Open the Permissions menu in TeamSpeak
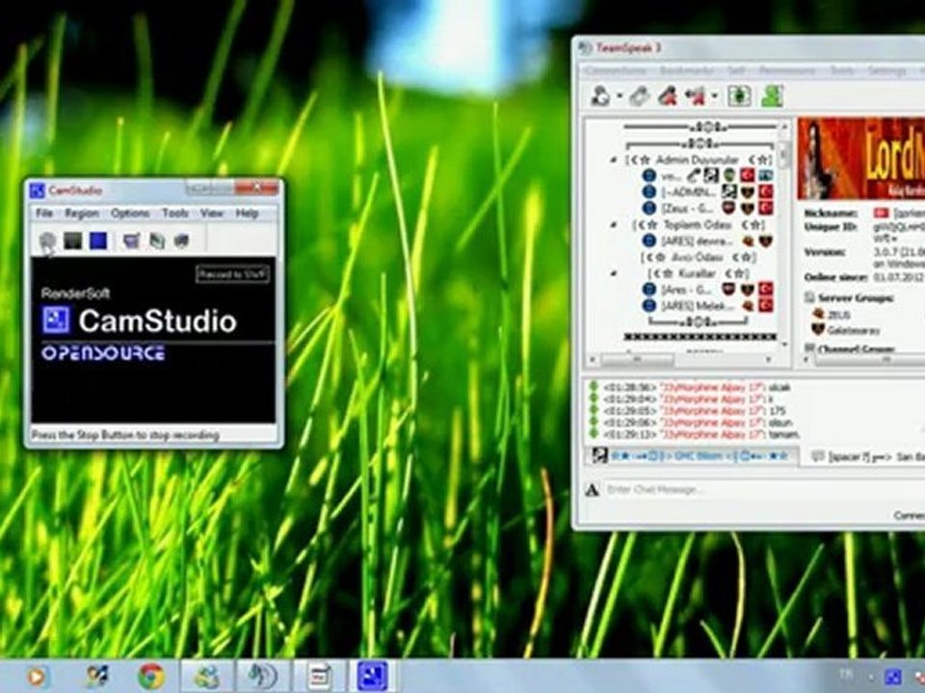Image resolution: width=925 pixels, height=693 pixels. [786, 70]
